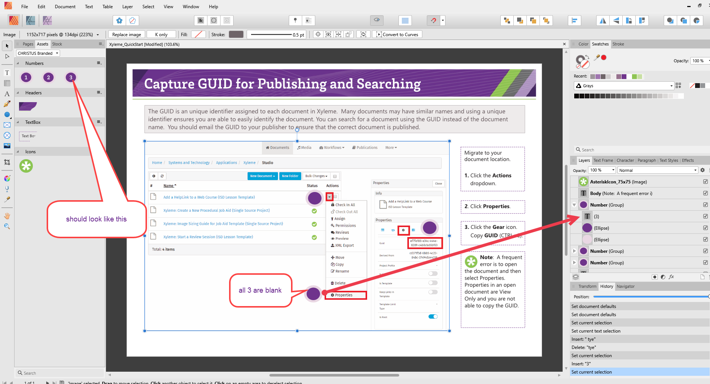Image resolution: width=710 pixels, height=384 pixels.
Task: Click the Add to palette grid icon
Action: pos(678,86)
